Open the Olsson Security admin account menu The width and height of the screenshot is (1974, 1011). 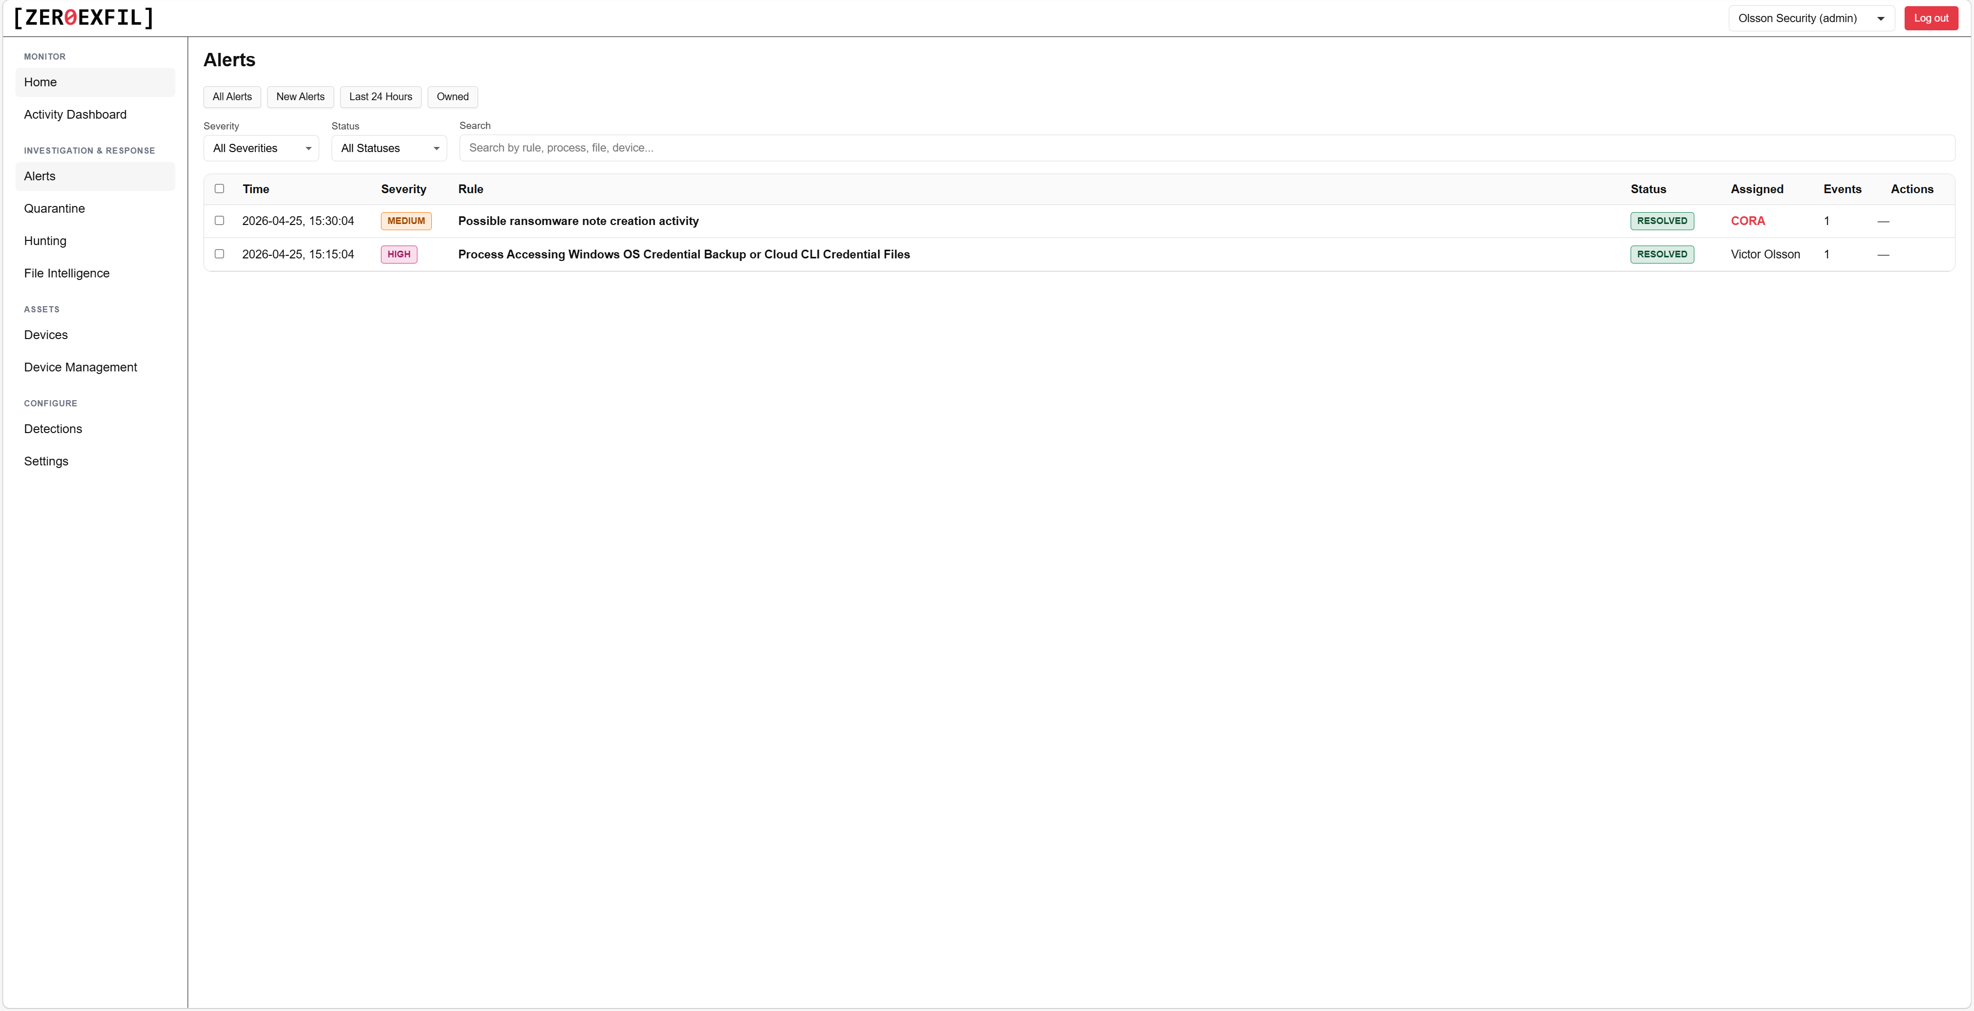(1811, 17)
